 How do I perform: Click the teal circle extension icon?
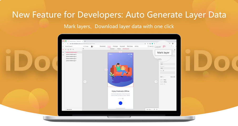pyautogui.click(x=152, y=44)
